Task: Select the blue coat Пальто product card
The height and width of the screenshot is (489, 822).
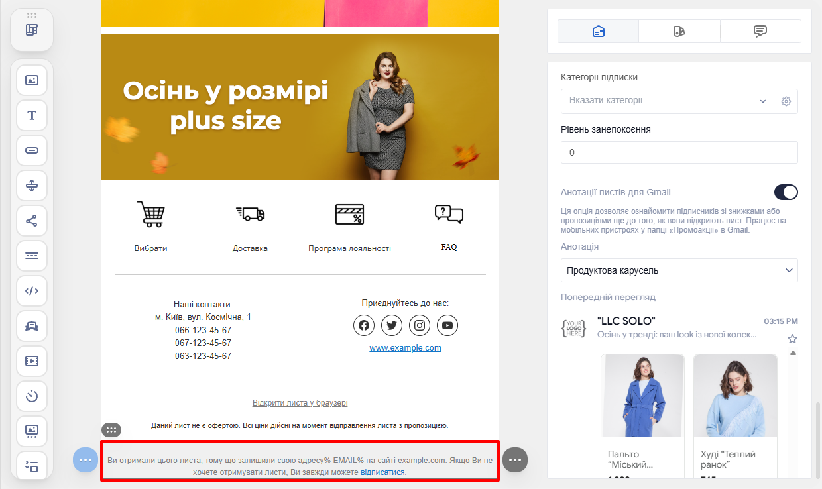Action: click(642, 415)
